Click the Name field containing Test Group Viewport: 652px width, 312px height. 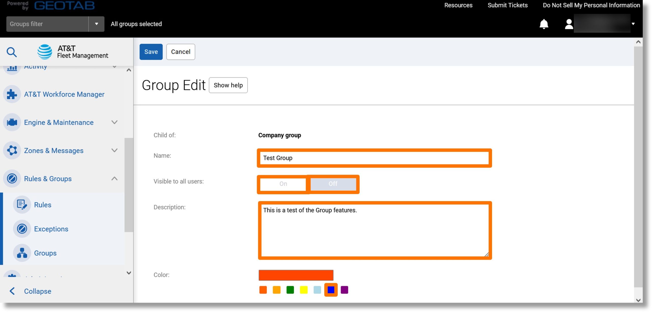click(x=374, y=158)
